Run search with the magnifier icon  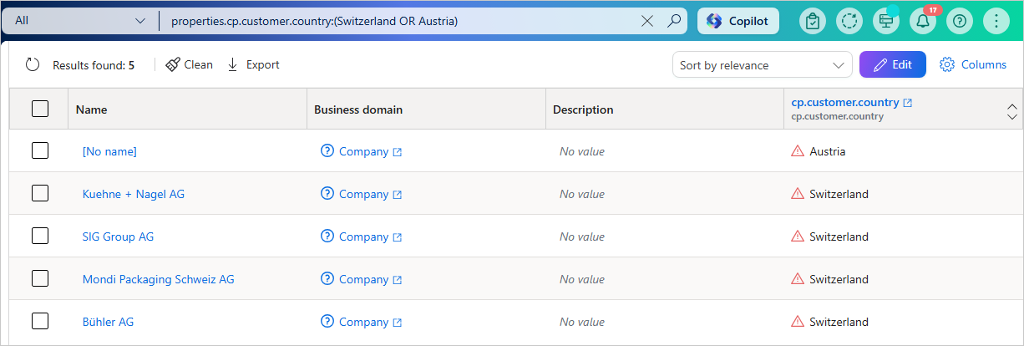click(x=674, y=21)
